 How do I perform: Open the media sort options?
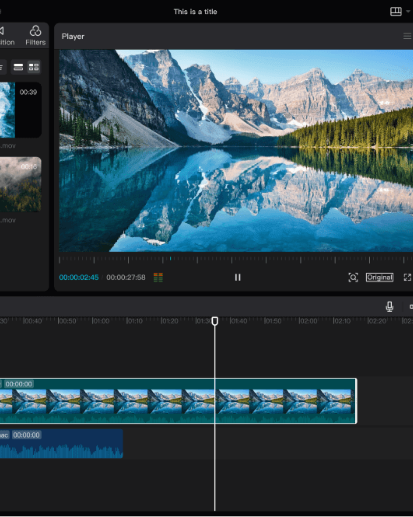point(2,67)
